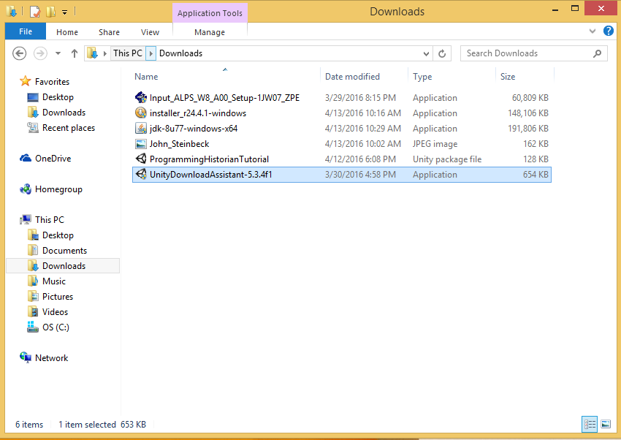Click the search magnifier in the search box

click(596, 53)
